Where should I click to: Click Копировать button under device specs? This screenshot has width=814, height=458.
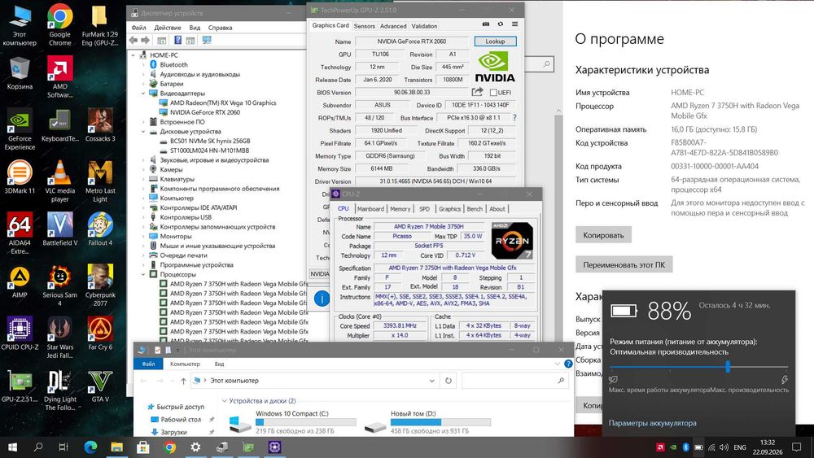pos(603,235)
